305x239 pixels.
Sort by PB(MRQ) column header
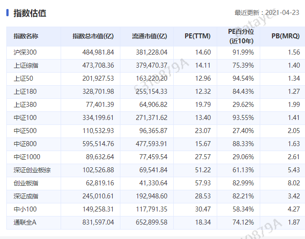click(285, 37)
